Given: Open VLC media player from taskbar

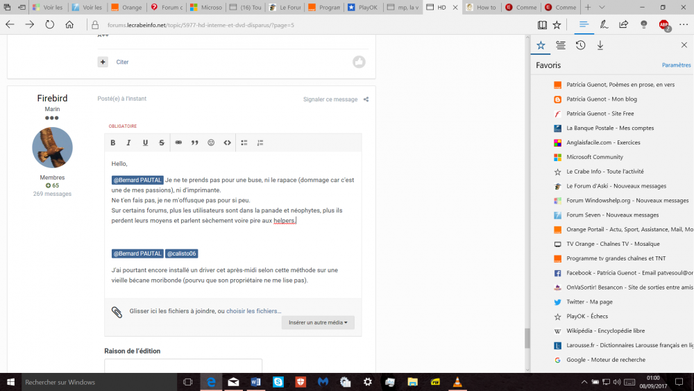Looking at the screenshot, I should 457,382.
